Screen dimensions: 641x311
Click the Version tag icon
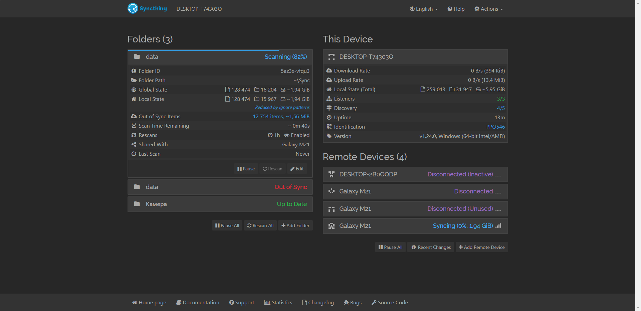click(329, 136)
